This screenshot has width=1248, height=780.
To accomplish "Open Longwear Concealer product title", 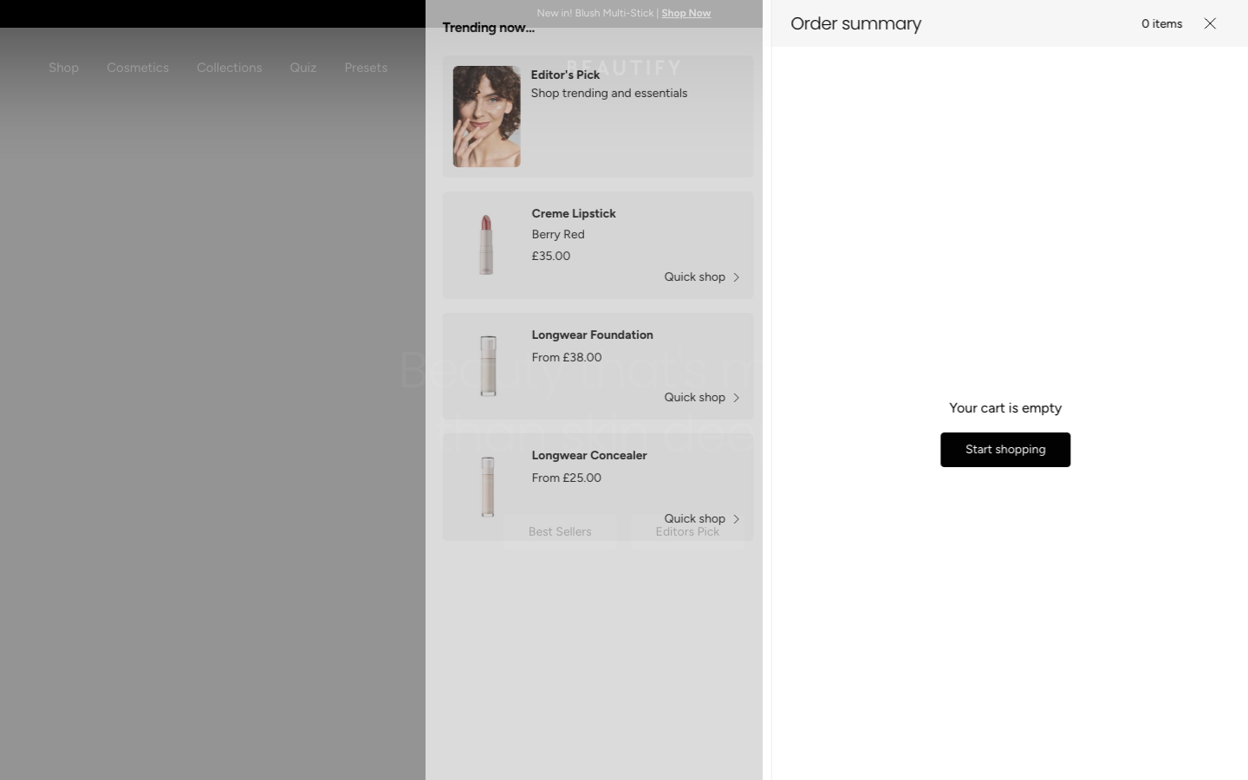I will [x=589, y=455].
